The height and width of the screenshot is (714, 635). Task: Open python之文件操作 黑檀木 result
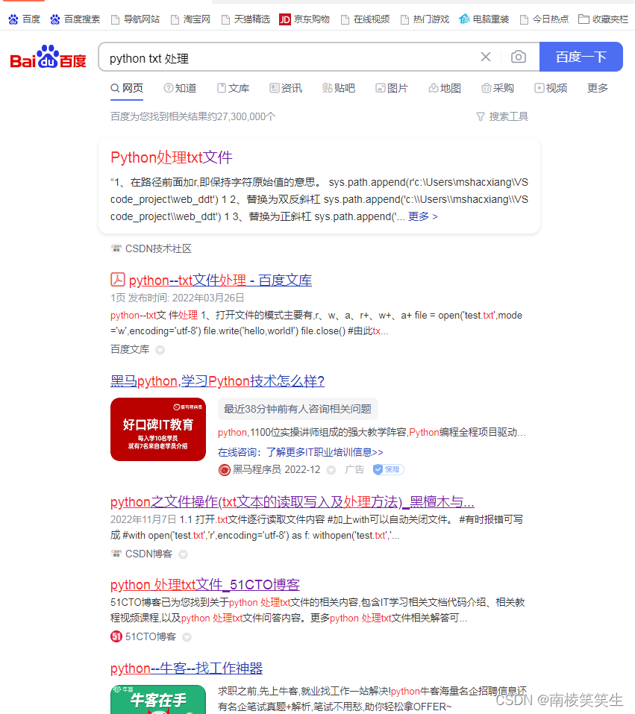(293, 502)
